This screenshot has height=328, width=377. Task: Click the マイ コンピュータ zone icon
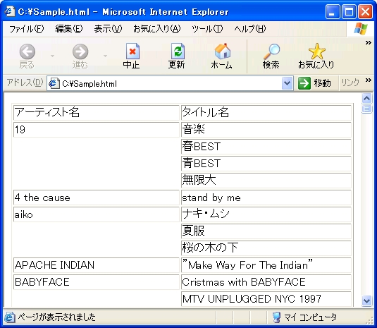coord(277,317)
